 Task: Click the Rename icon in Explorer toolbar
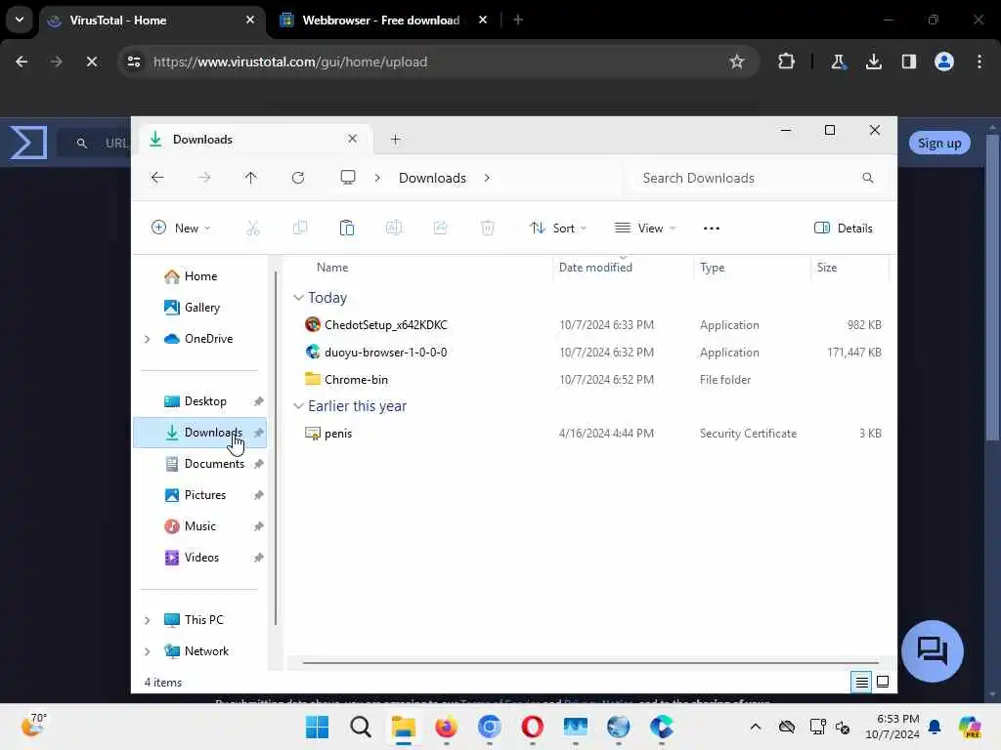point(394,228)
